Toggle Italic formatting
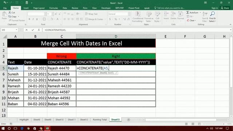 click(x=33, y=19)
